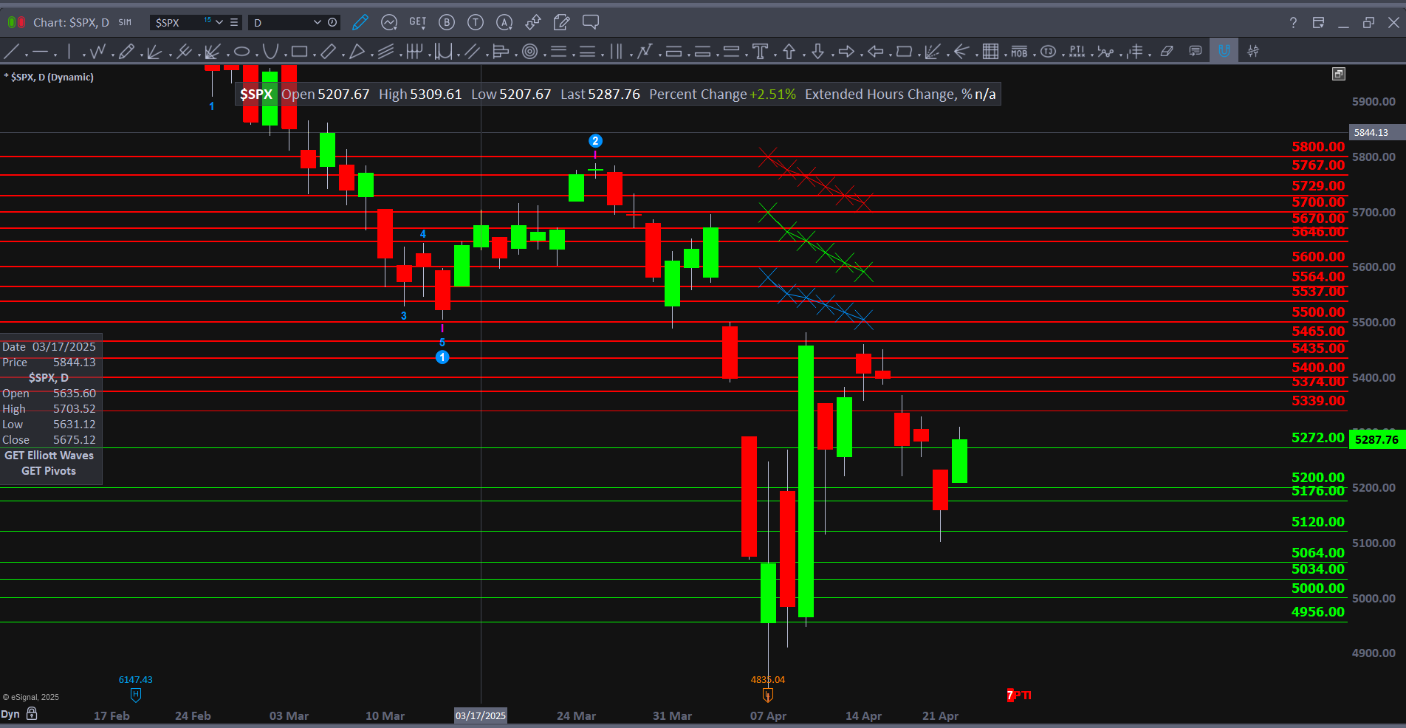Click the MOB study tool

pos(1019,52)
